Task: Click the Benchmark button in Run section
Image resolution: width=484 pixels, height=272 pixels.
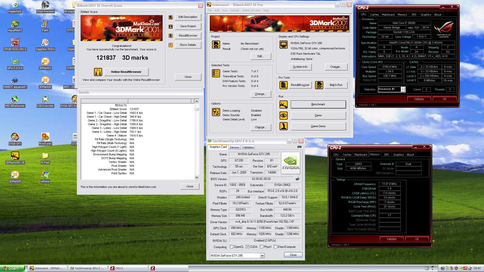Action: click(318, 104)
